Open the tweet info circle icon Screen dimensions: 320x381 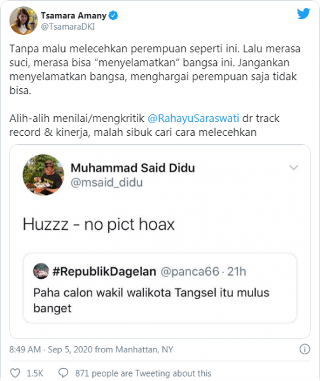click(305, 349)
